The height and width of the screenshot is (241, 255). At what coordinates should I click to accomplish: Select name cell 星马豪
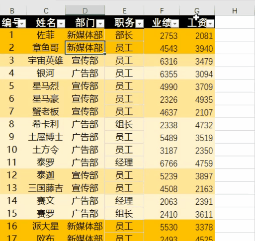[x=46, y=99]
